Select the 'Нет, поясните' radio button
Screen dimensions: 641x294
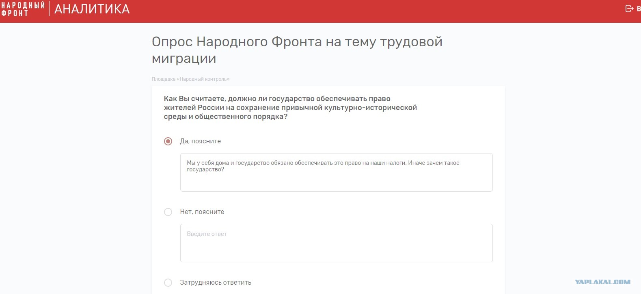[168, 212]
